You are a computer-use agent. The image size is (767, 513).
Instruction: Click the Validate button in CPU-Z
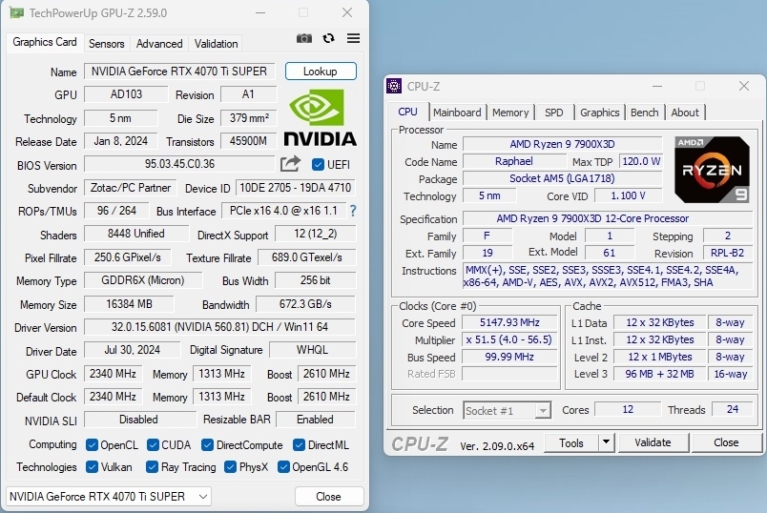coord(653,442)
